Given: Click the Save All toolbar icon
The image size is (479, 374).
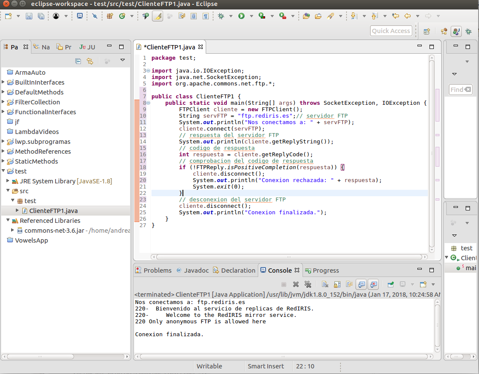Looking at the screenshot, I should point(41,16).
